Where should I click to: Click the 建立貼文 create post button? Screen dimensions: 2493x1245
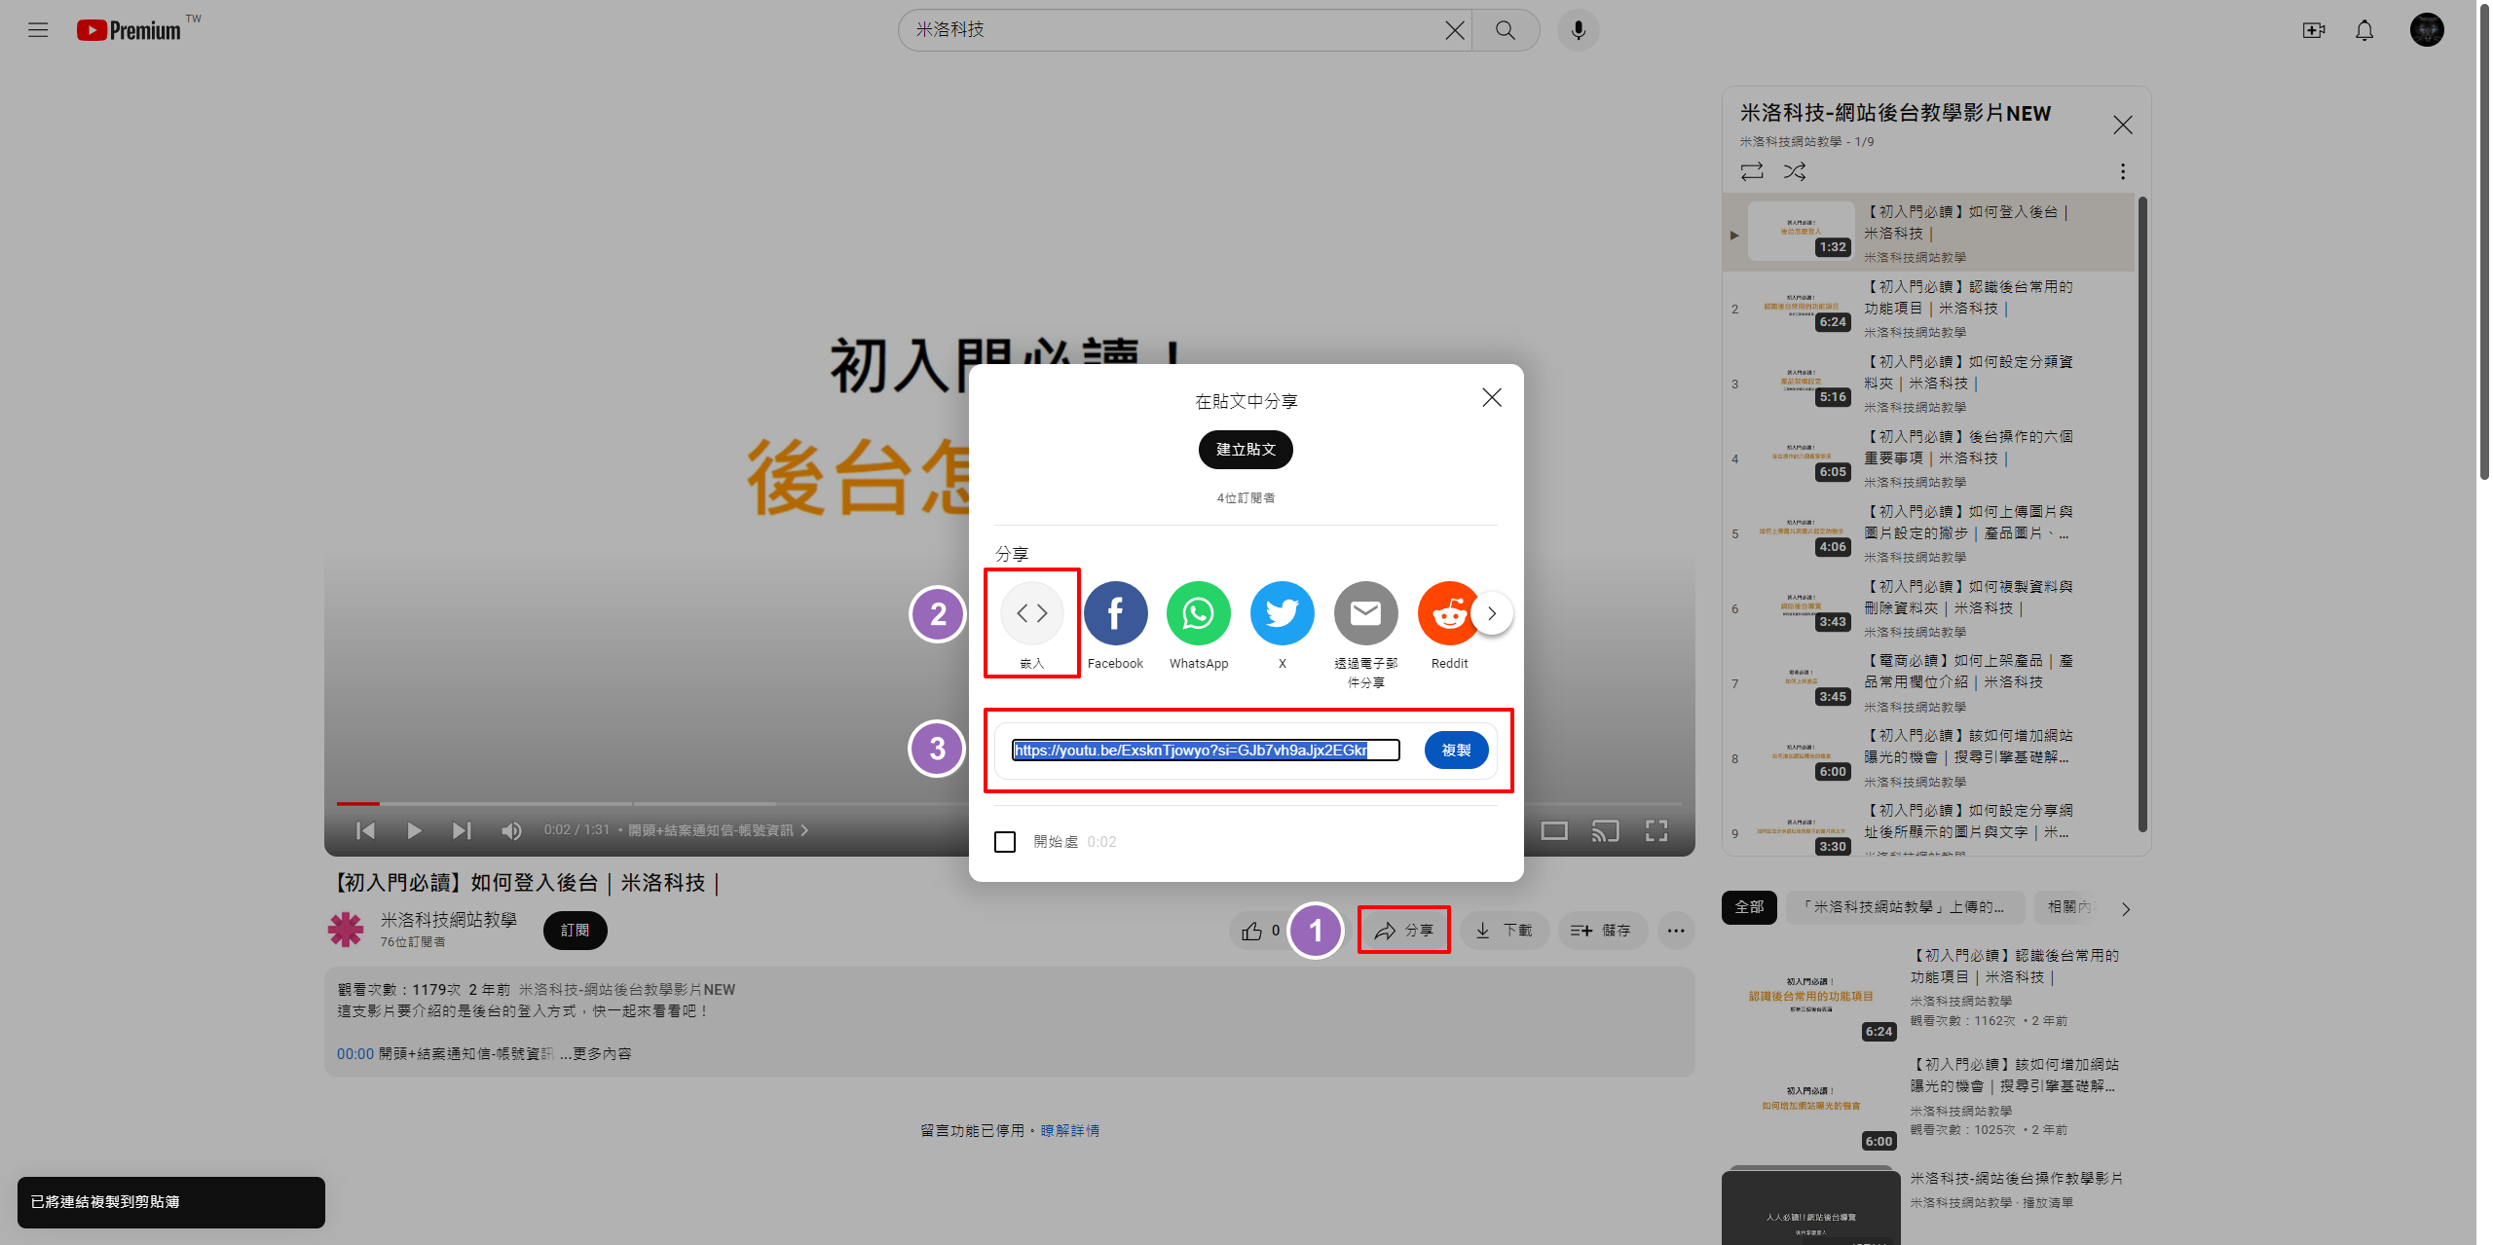click(x=1246, y=450)
